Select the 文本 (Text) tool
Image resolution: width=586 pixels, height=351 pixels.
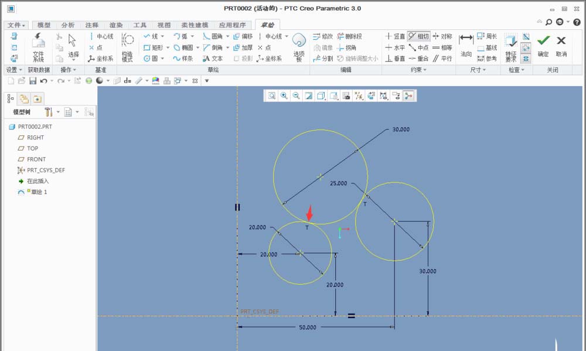coord(213,59)
